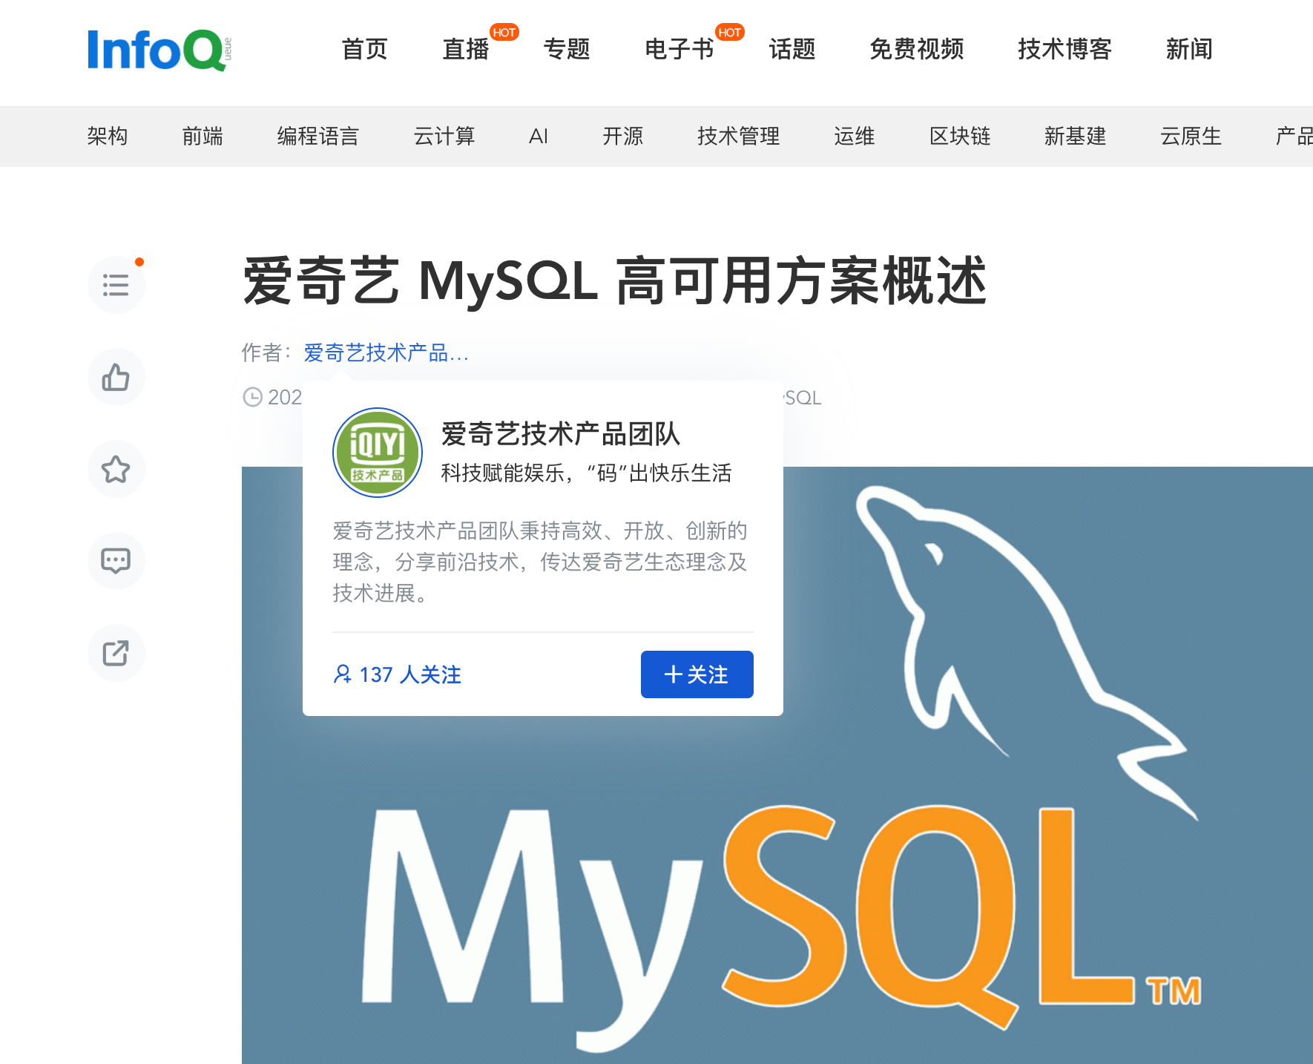Switch to the 云原生 category tab
Screen dimensions: 1313x1064
pyautogui.click(x=1190, y=137)
